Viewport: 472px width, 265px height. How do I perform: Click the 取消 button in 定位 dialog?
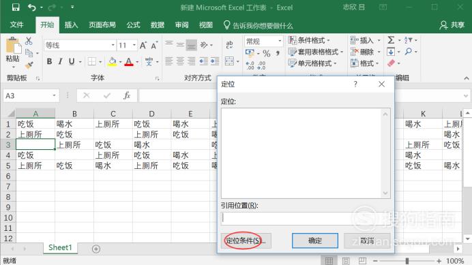point(367,240)
